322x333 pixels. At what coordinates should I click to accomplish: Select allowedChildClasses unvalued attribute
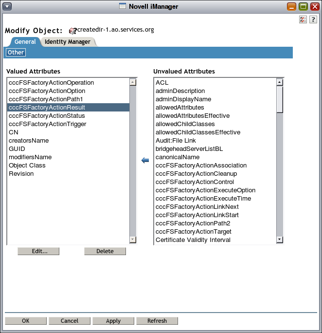pyautogui.click(x=215, y=124)
